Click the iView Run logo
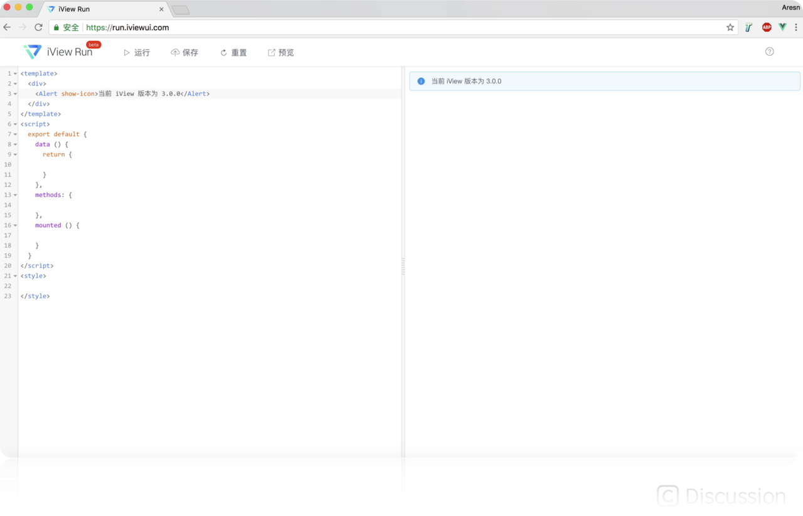 58,52
